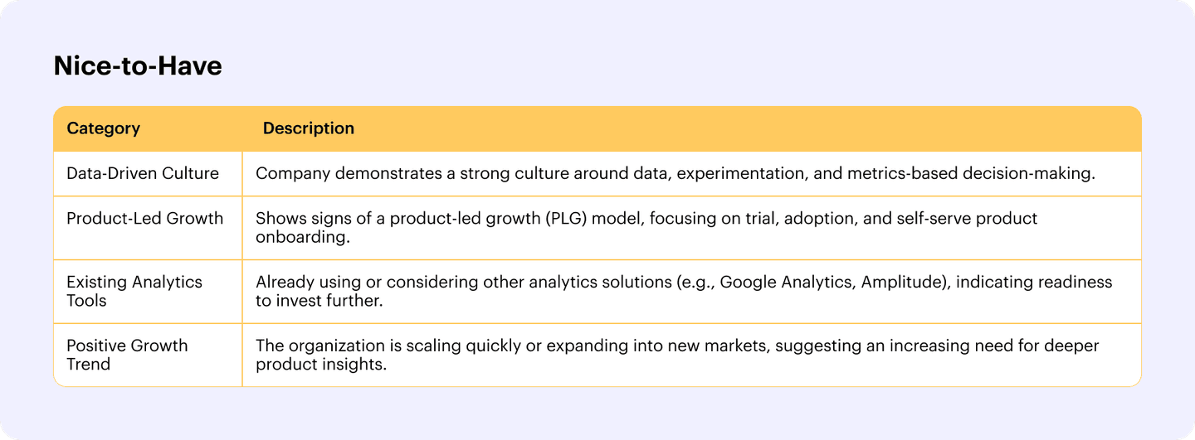Click the description starting "Shows signs of a product-led"
This screenshot has width=1195, height=440.
[x=646, y=228]
